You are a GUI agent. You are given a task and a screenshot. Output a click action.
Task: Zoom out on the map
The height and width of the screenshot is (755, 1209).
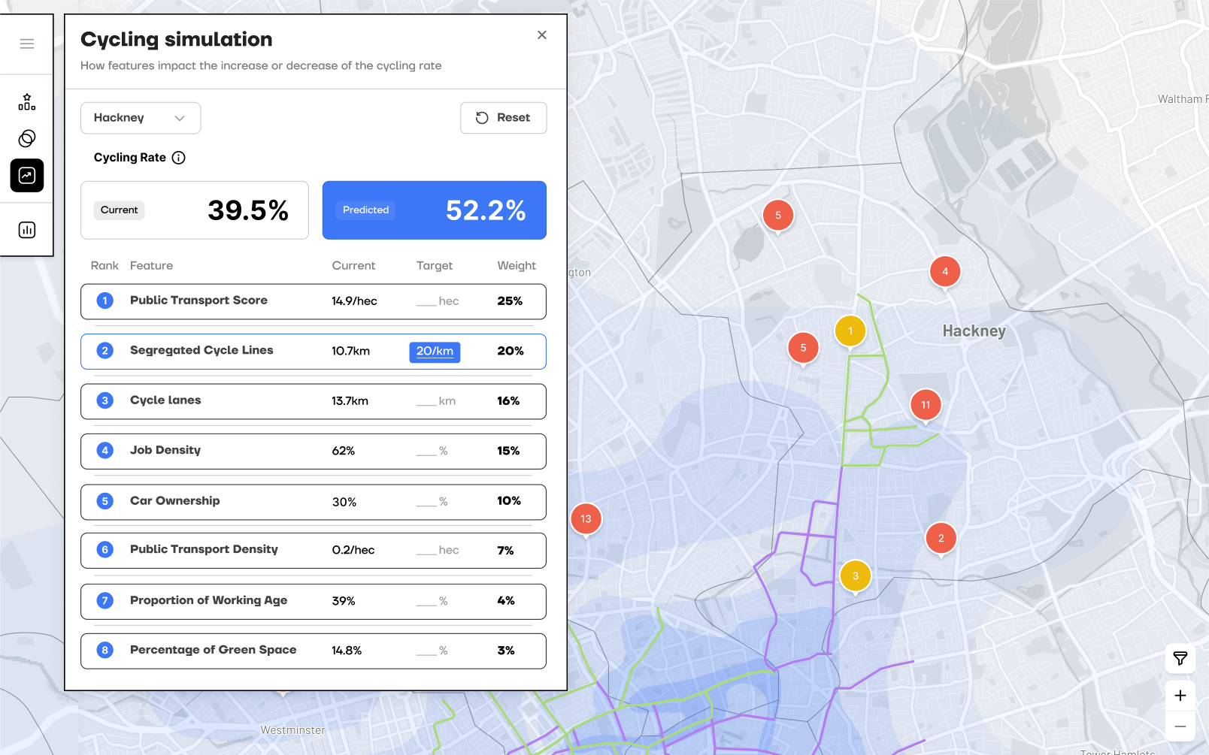[x=1180, y=726]
